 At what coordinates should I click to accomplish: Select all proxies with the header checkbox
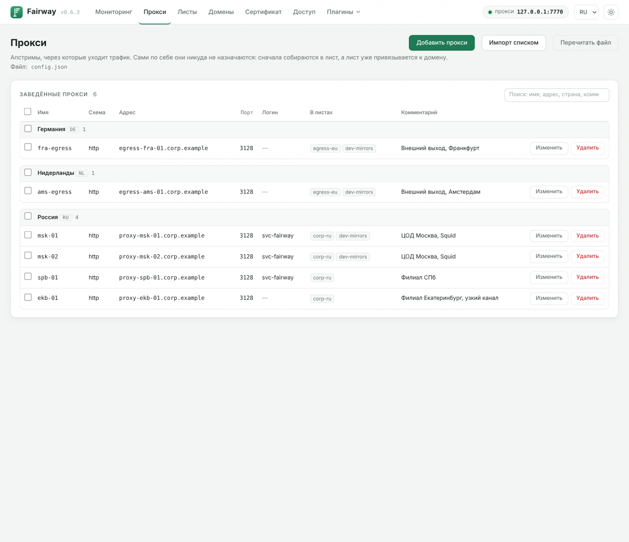(28, 112)
